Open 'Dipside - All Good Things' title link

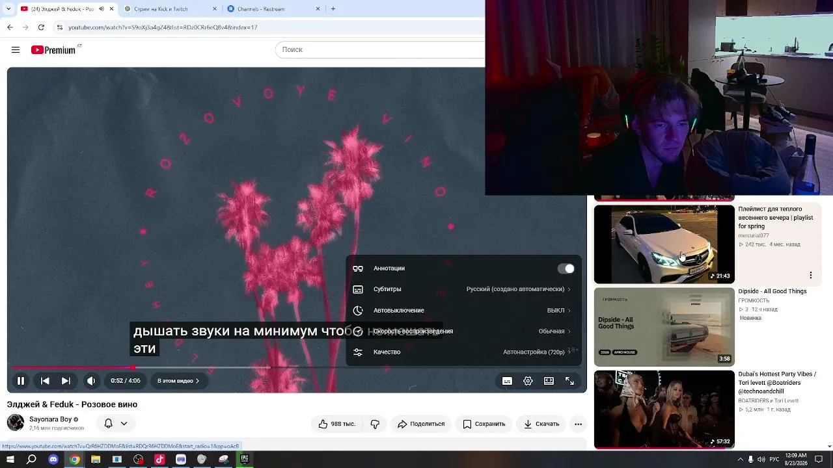coord(772,291)
